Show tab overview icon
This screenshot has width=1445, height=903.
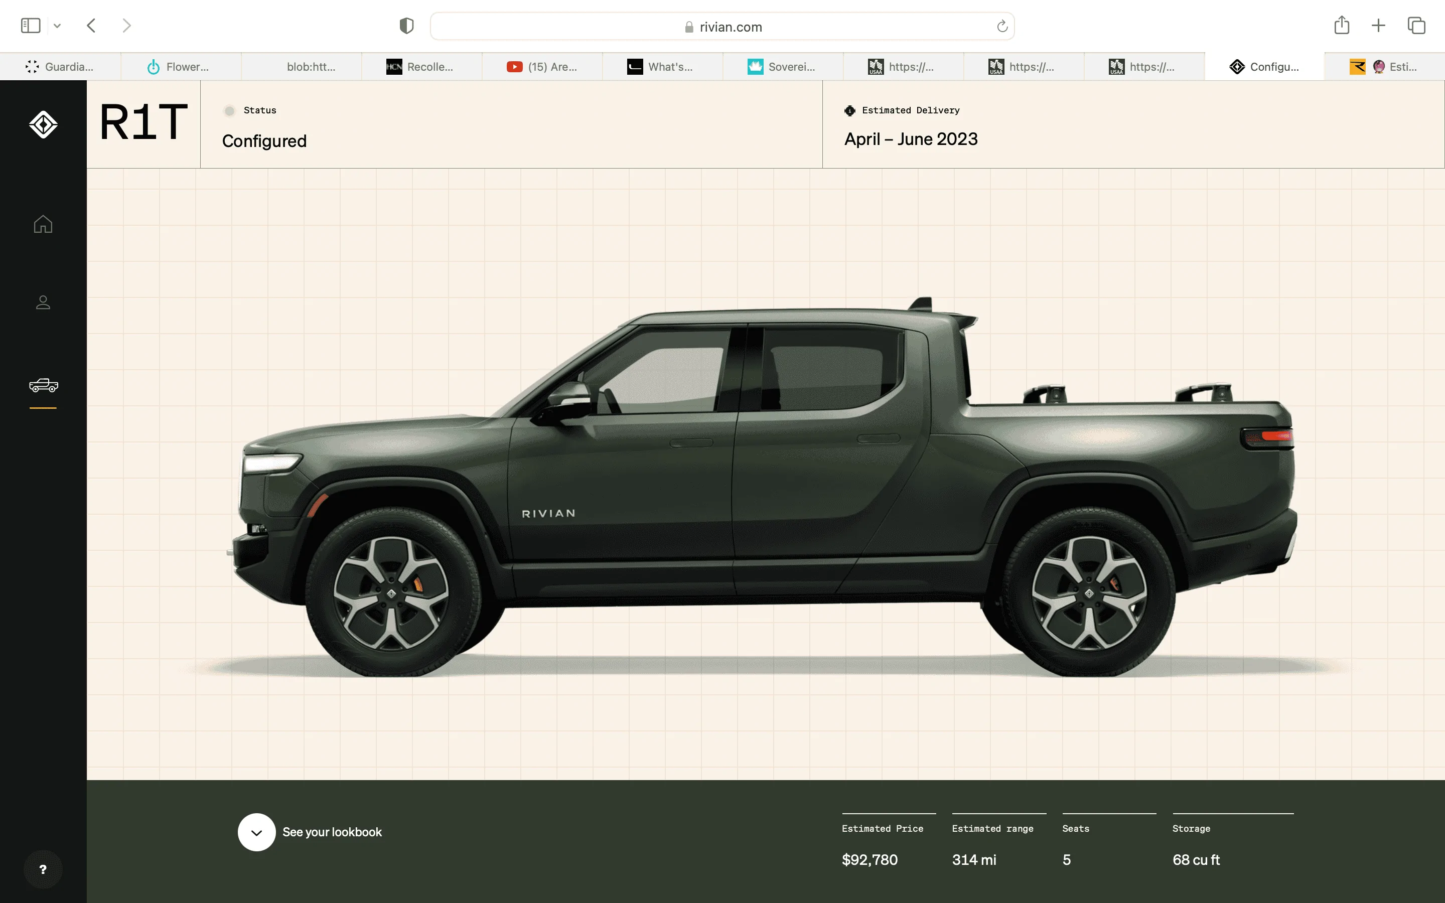(x=1416, y=26)
